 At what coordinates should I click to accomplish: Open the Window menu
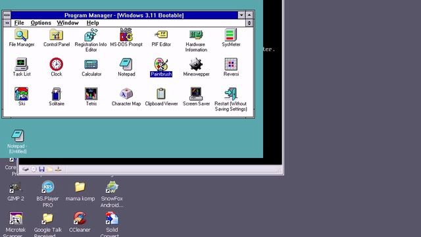click(x=68, y=23)
